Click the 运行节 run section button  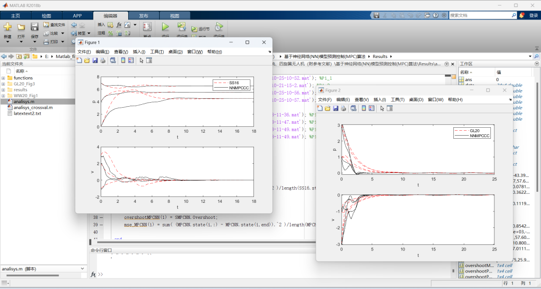(x=200, y=29)
